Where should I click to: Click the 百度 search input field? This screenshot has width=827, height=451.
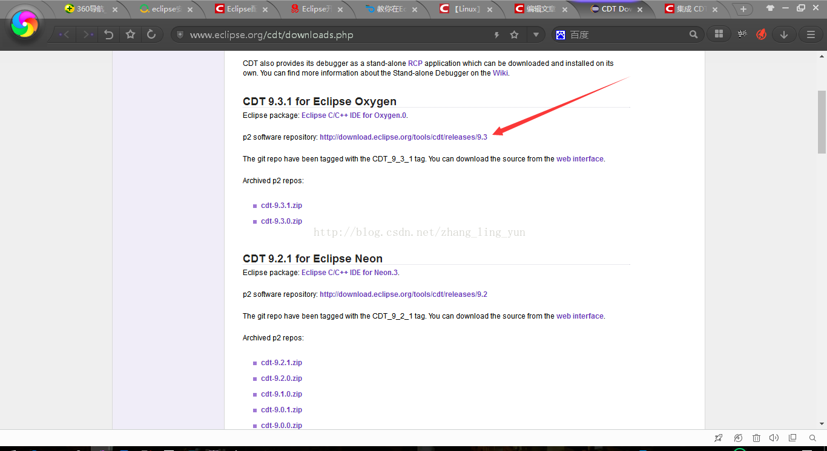point(627,35)
